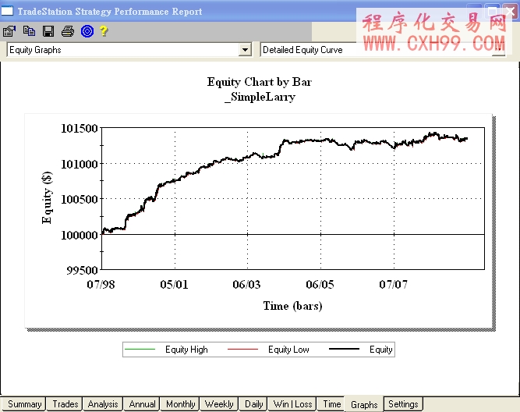The image size is (520, 412).
Task: Click the print report icon
Action: 68,31
